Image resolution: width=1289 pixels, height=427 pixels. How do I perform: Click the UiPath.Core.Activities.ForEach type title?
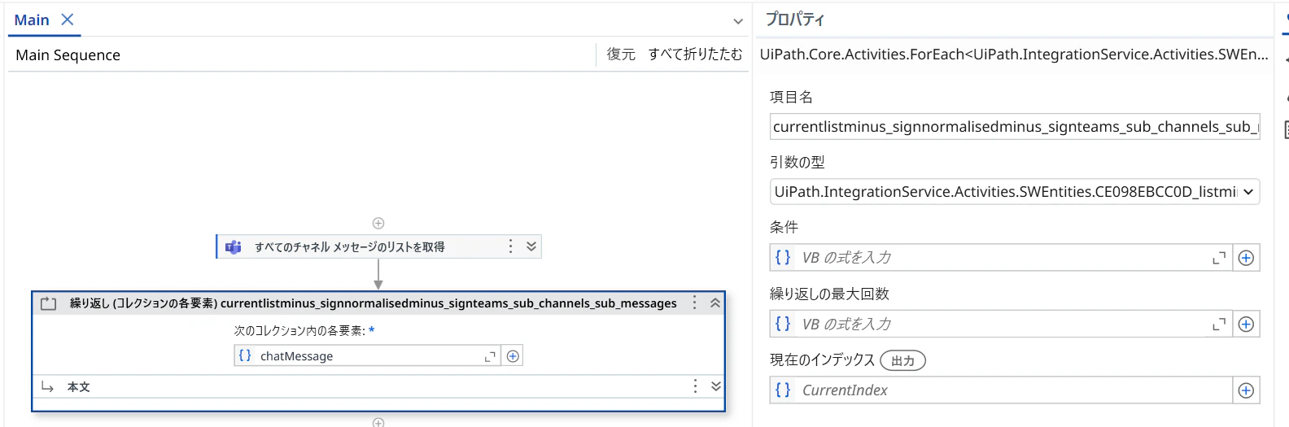click(x=1014, y=54)
